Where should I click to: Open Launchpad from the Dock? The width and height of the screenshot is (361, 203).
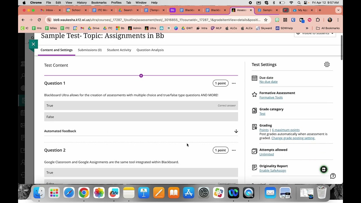54,193
